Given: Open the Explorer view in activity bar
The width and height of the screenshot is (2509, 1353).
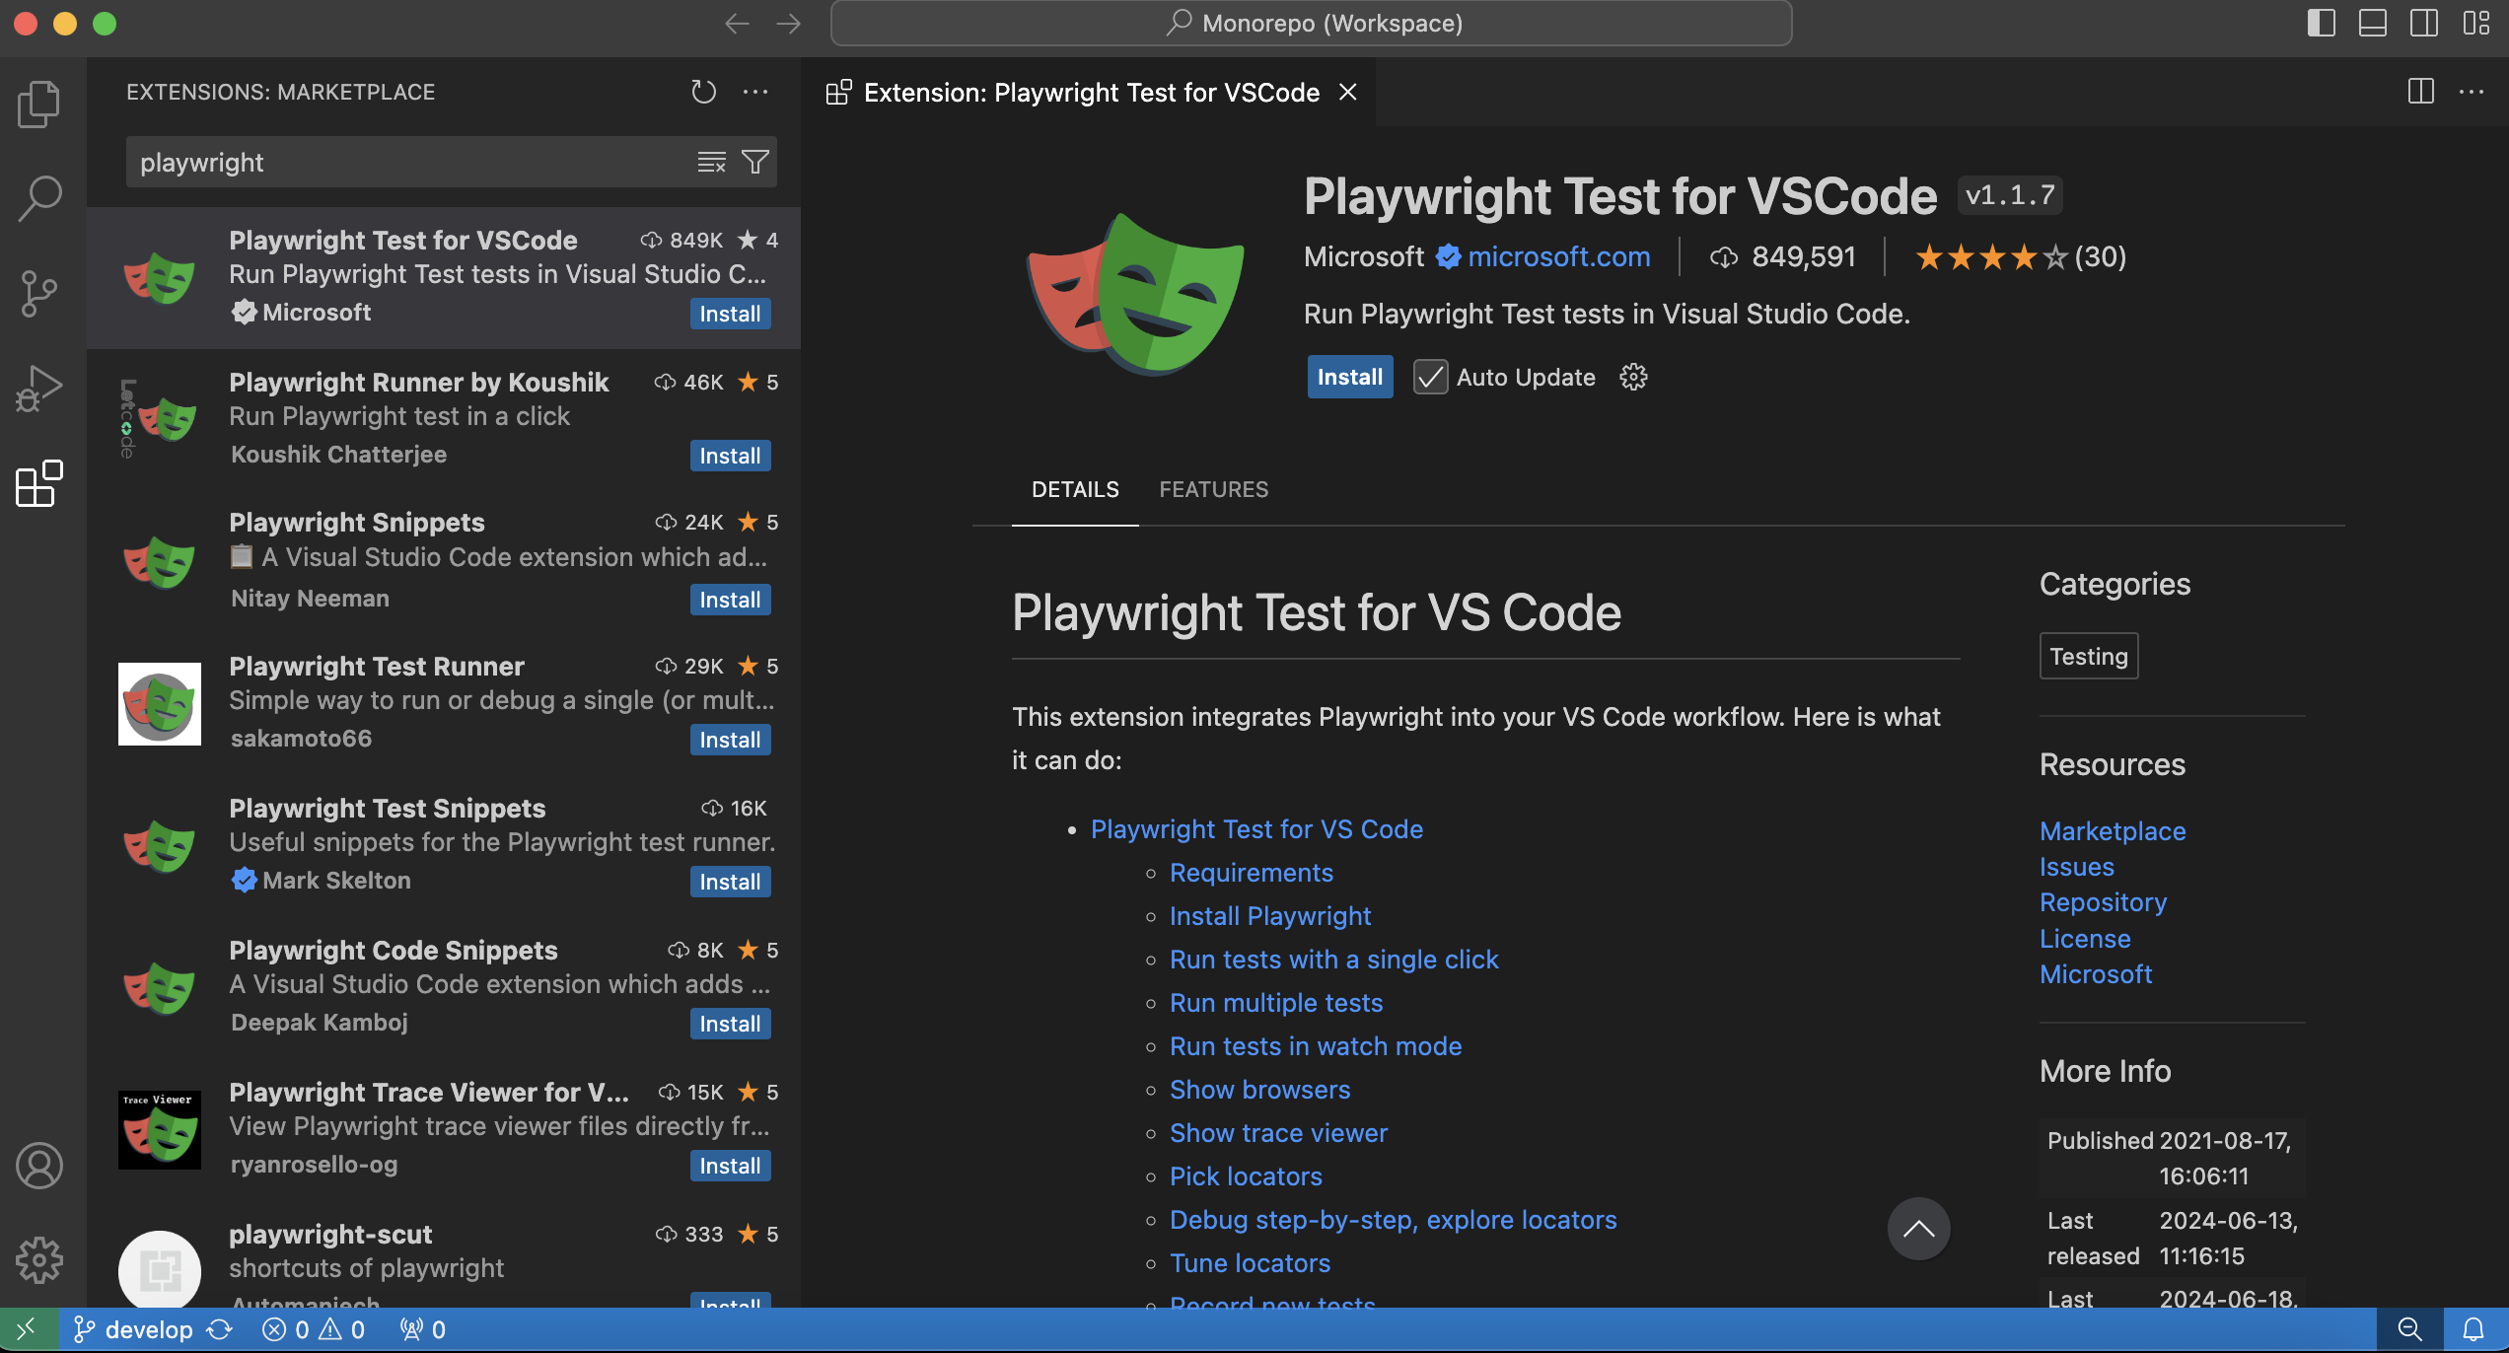Looking at the screenshot, I should pyautogui.click(x=39, y=104).
